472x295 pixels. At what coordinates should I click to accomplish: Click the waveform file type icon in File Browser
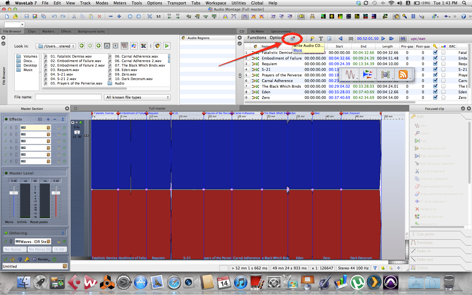coord(124,46)
